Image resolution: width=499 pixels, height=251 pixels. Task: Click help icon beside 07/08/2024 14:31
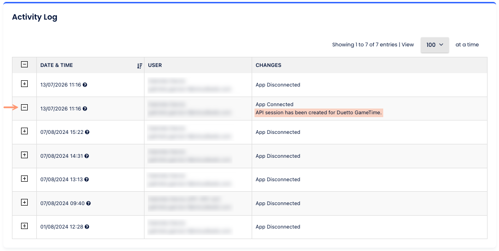coord(87,156)
